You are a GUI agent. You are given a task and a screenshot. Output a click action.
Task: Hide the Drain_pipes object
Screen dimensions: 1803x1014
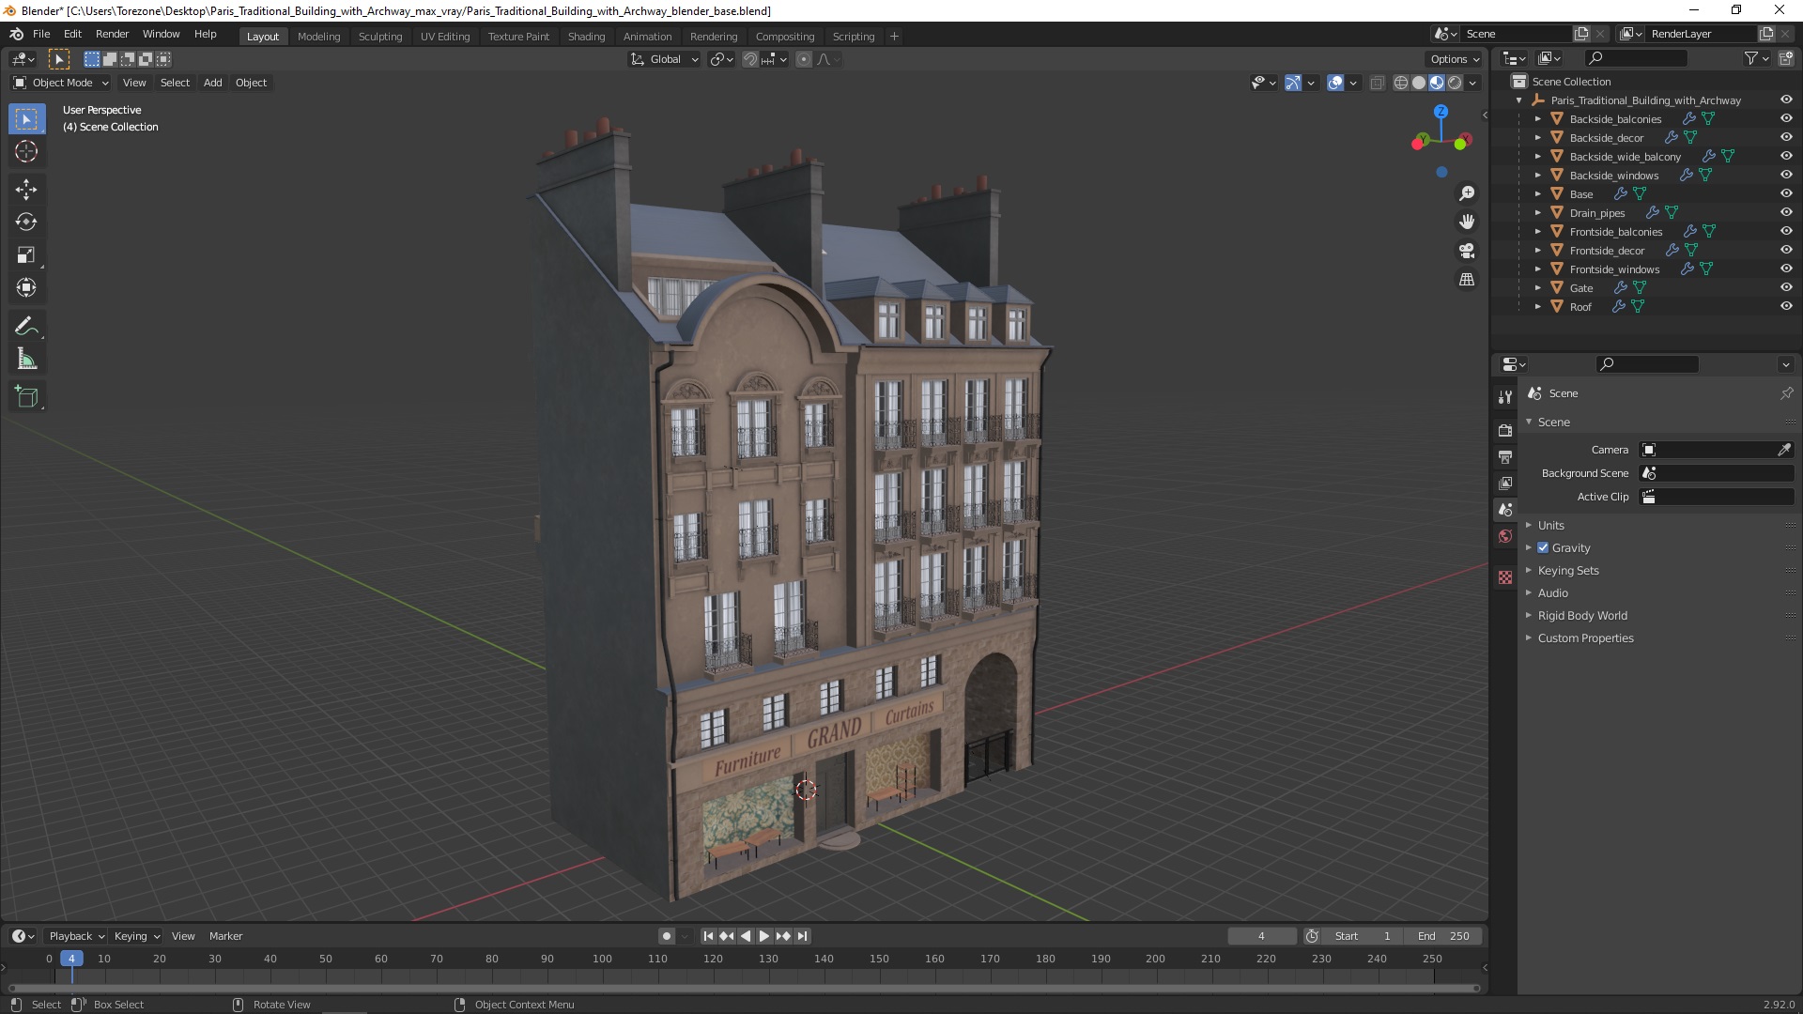1785,212
